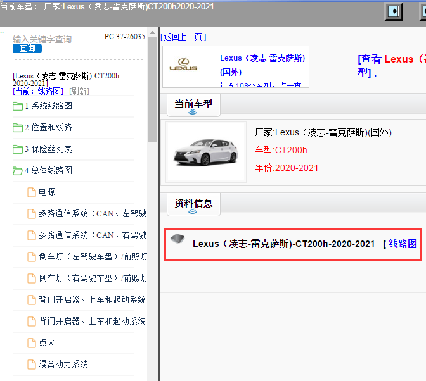
Task: Open the 混合动力系统 diagram page
Action: [x=63, y=364]
